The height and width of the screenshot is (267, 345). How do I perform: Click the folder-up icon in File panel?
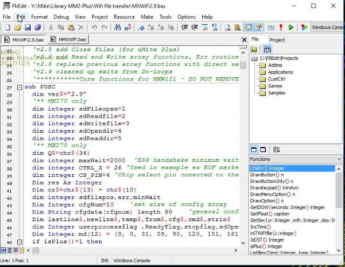click(254, 49)
